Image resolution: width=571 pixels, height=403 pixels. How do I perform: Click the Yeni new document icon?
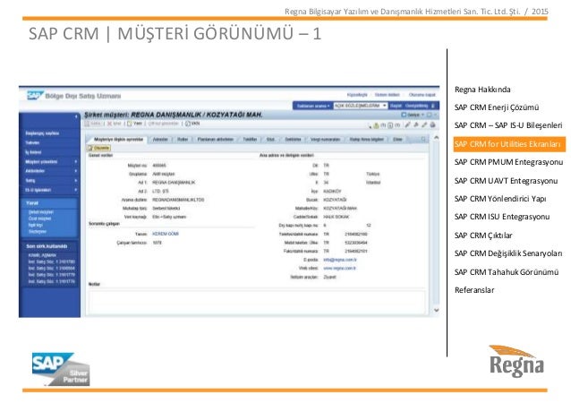point(129,124)
